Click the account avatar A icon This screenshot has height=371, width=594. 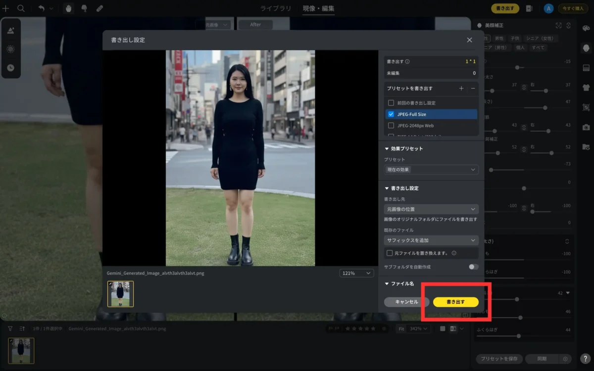(548, 8)
